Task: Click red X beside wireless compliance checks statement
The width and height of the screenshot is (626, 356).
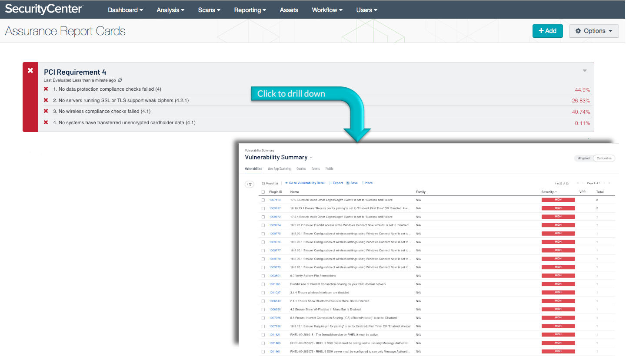Action: coord(46,111)
